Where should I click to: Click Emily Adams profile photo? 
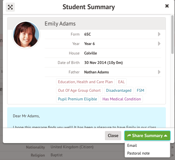pos(26,35)
